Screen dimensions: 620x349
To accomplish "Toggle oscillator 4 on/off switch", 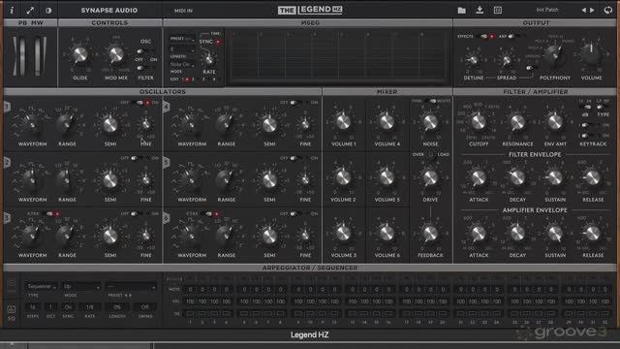I will pos(297,103).
